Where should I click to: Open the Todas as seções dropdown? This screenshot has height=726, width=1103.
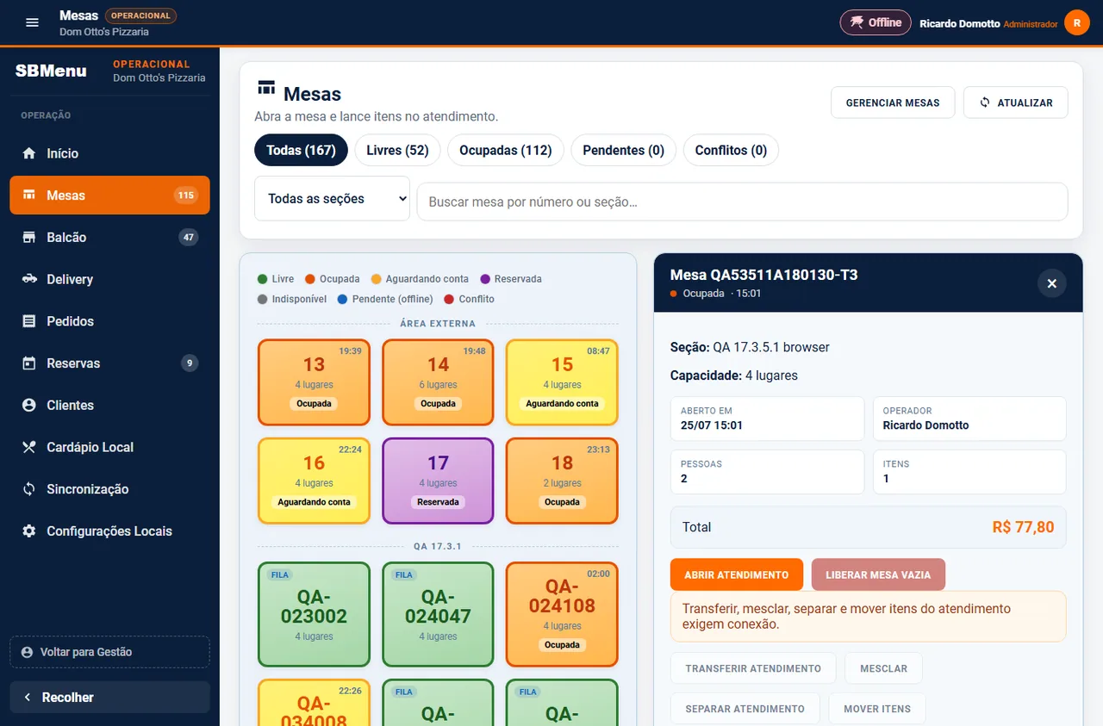click(332, 198)
